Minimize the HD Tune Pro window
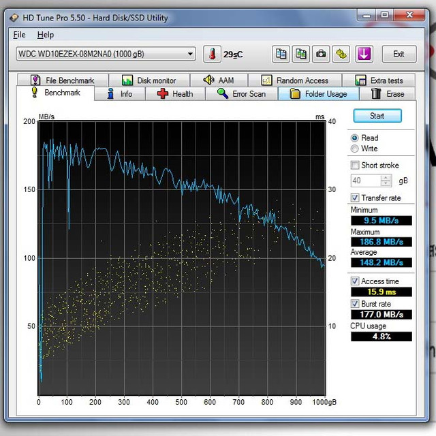Viewport: 436px width, 436px height. tap(367, 15)
